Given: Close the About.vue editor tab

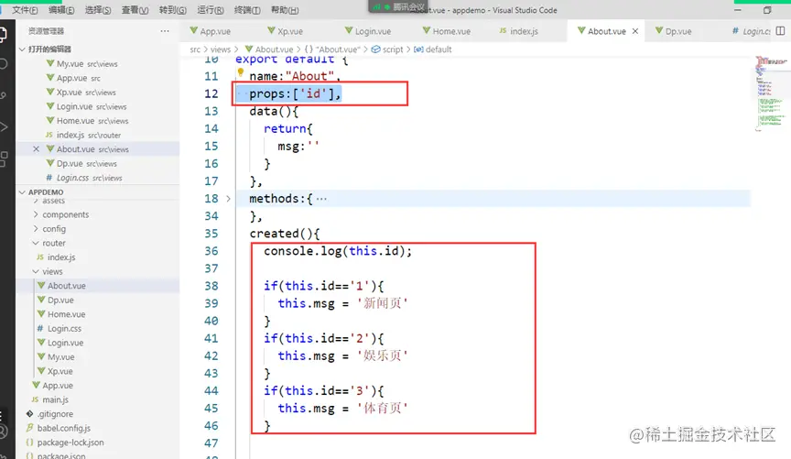Looking at the screenshot, I should click(635, 31).
